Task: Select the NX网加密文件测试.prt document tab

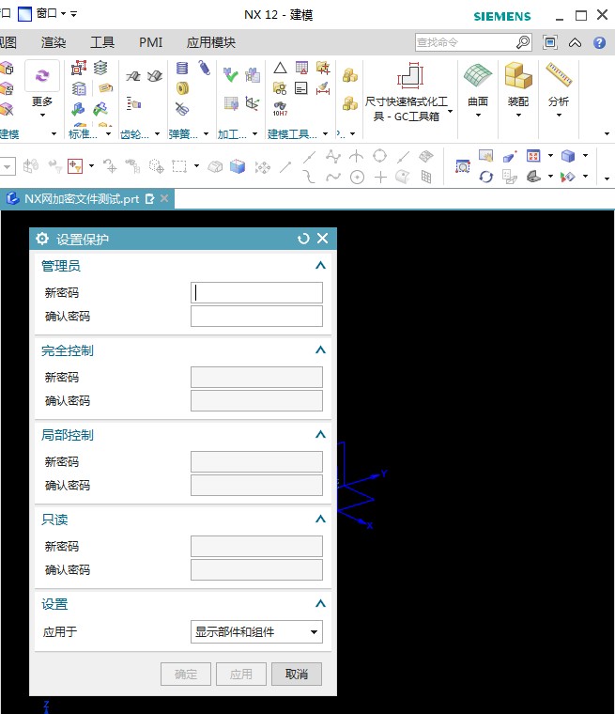Action: pos(81,199)
